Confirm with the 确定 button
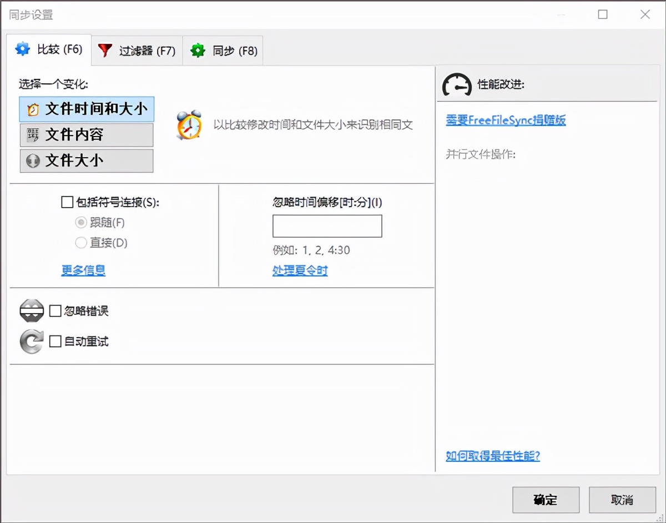 pos(546,500)
